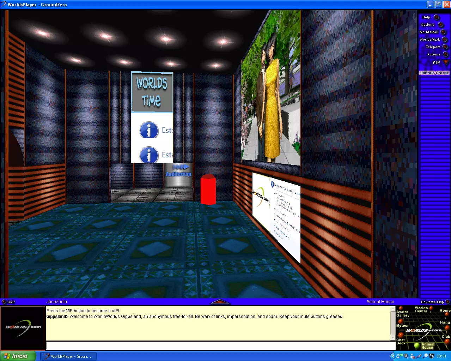Click the magnifier tray icon
451x361 pixels.
coord(425,356)
